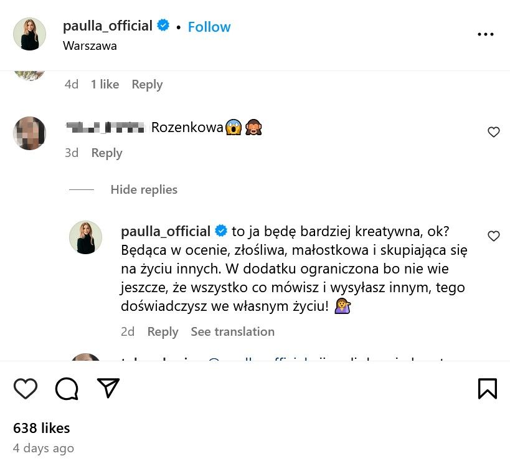Like the post with heart icon
Screen dimensions: 510x461
coord(26,389)
